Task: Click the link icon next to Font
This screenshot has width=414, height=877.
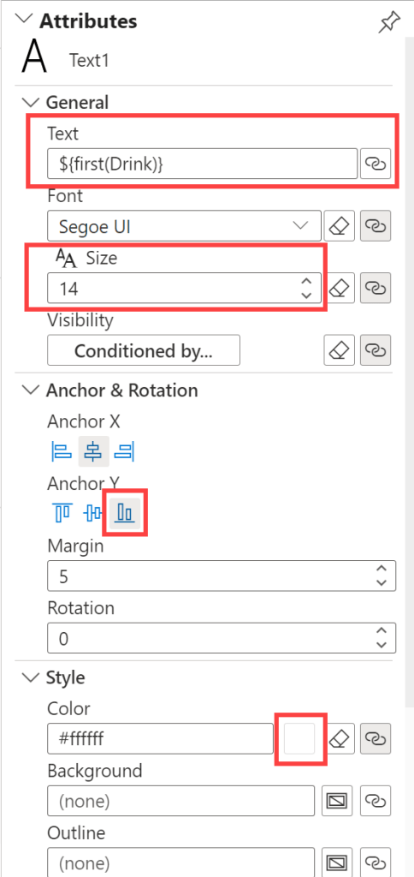Action: pyautogui.click(x=376, y=226)
